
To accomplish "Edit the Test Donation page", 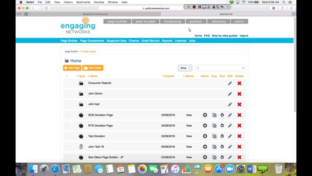I will (230, 136).
